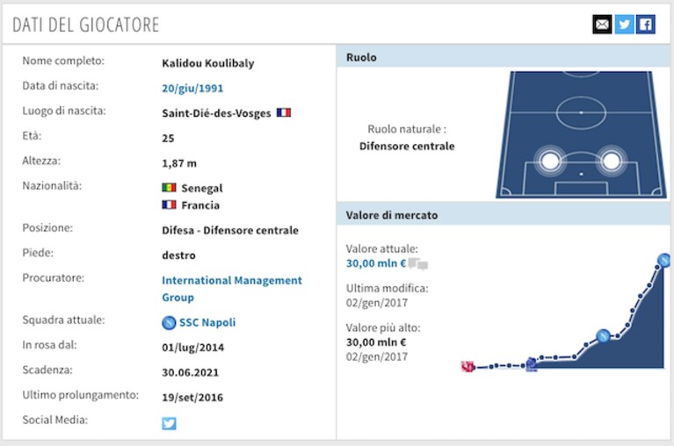The height and width of the screenshot is (446, 674).
Task: Open birth date link 20/giu/1991
Action: (x=192, y=89)
